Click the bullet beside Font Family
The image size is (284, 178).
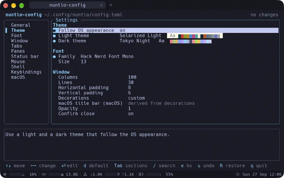pos(54,57)
